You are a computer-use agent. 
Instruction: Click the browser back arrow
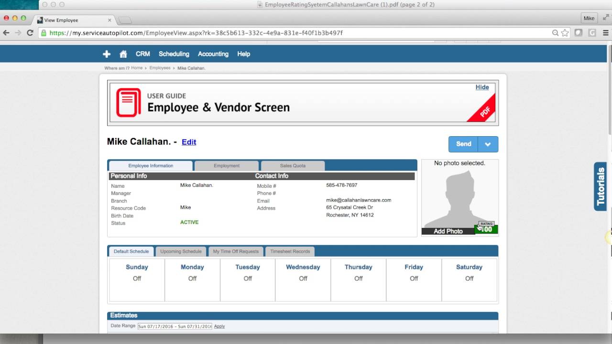tap(6, 33)
